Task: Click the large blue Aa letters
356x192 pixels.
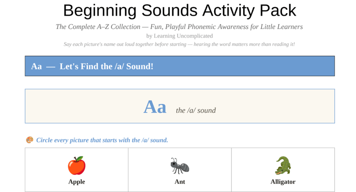Action: coord(155,107)
